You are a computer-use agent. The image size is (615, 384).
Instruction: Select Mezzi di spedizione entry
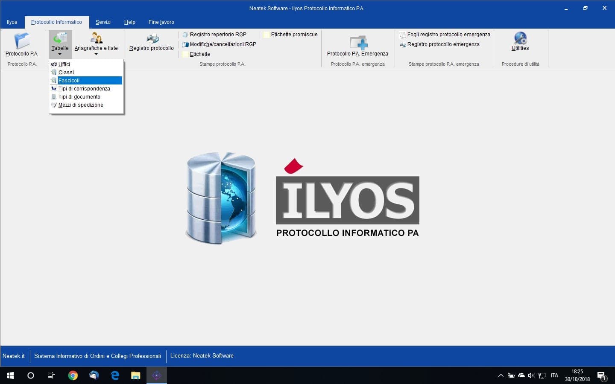(86, 105)
